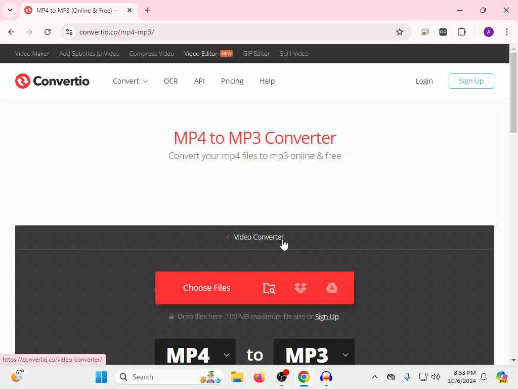Open Copilot preview icon in taskbar
Image resolution: width=518 pixels, height=389 pixels.
click(x=502, y=377)
